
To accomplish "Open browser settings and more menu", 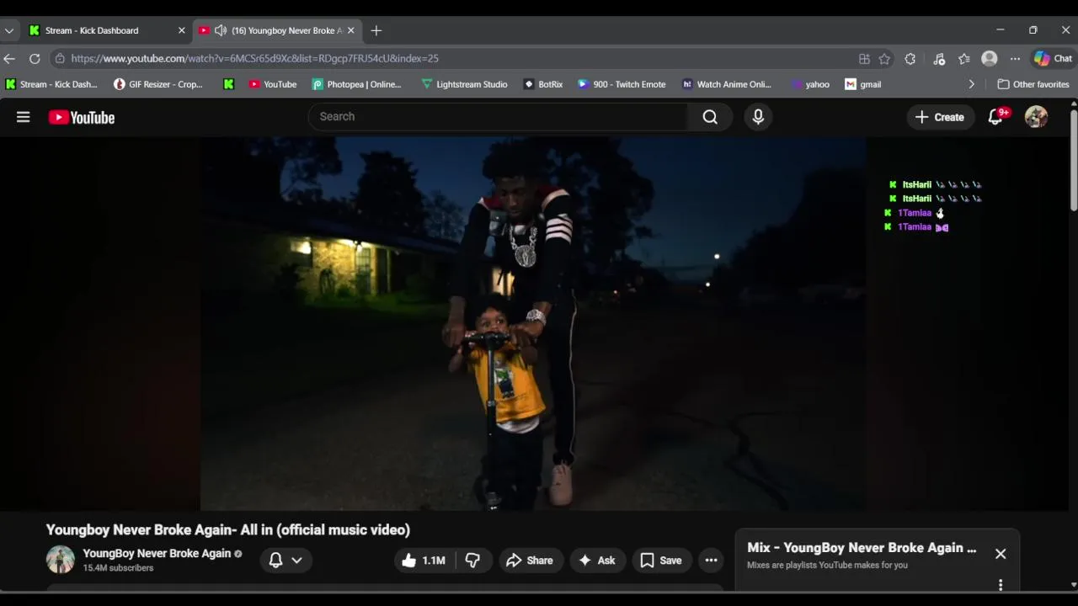I will (x=1015, y=59).
